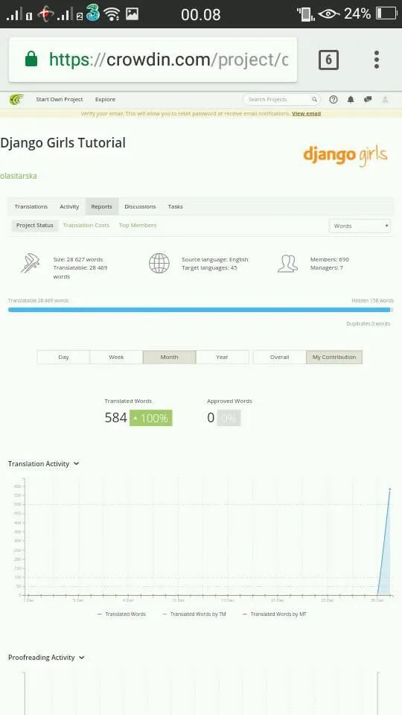The height and width of the screenshot is (715, 402).
Task: Click the approved words 0% badge
Action: (x=229, y=418)
